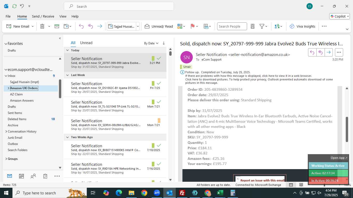Reverse sort order arrow in message list
The image size is (353, 198).
[x=164, y=43]
